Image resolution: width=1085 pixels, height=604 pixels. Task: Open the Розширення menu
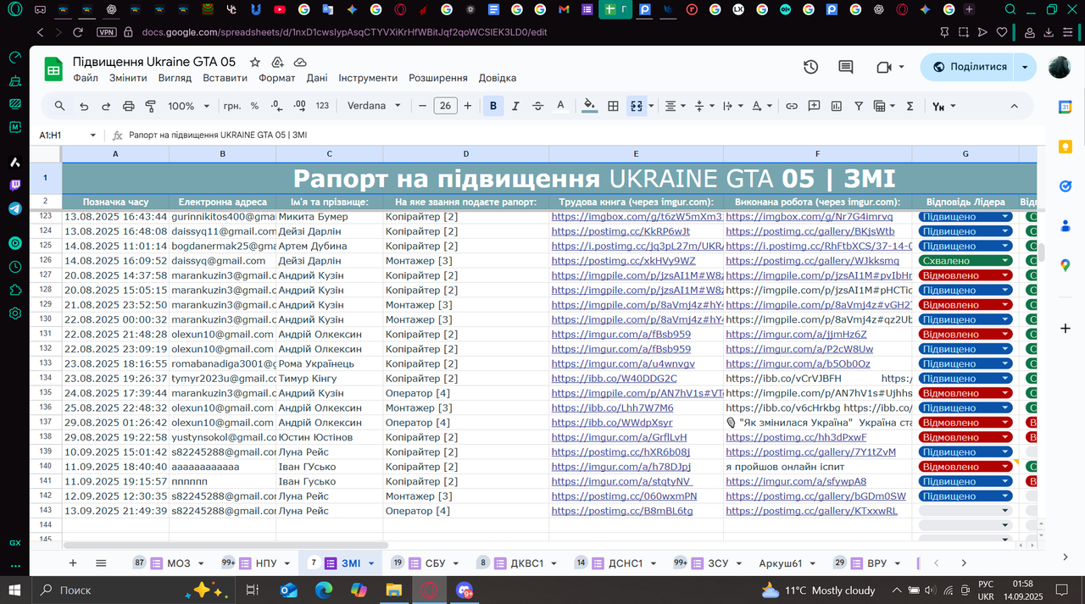[438, 78]
